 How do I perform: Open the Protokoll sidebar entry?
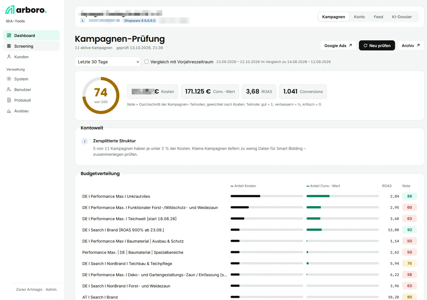[31, 100]
